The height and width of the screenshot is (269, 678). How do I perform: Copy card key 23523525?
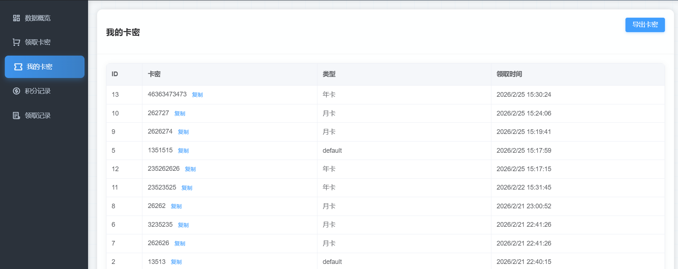(x=187, y=188)
